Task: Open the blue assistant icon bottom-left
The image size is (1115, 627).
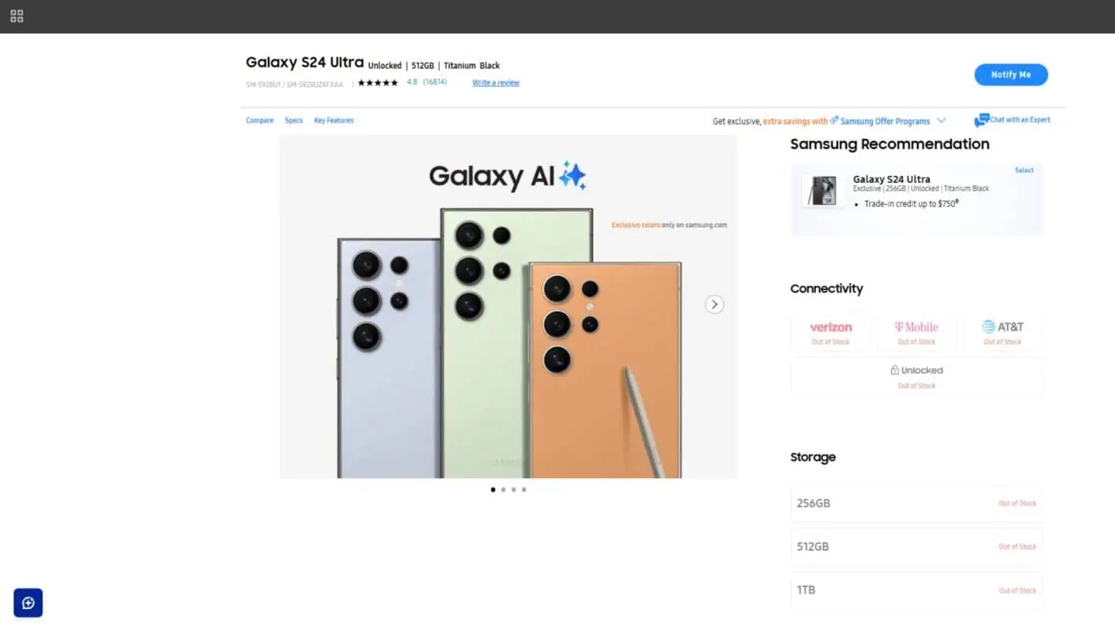Action: tap(27, 603)
